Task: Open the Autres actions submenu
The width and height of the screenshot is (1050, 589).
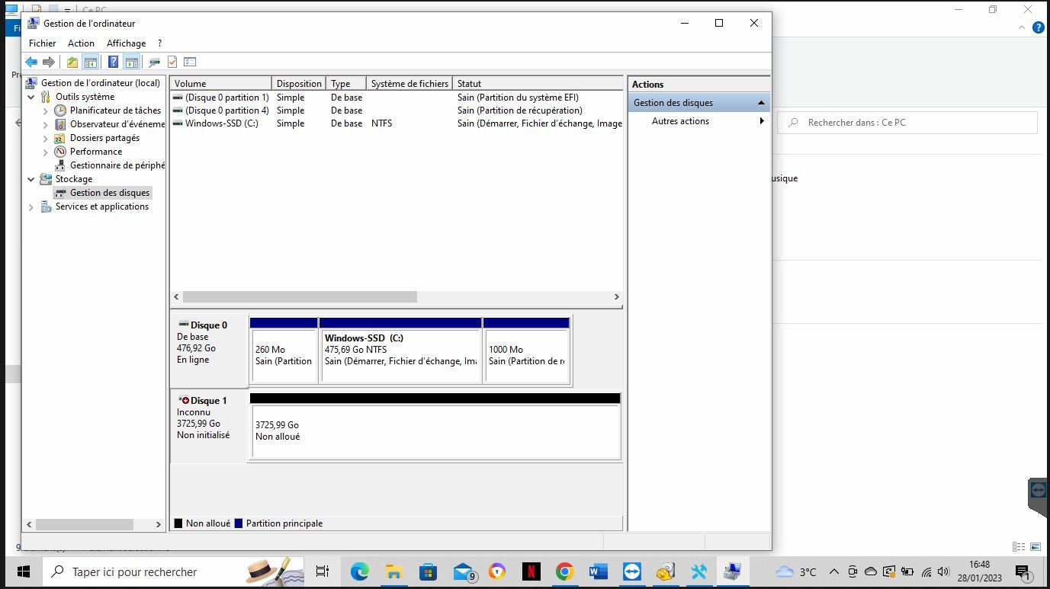Action: [698, 121]
